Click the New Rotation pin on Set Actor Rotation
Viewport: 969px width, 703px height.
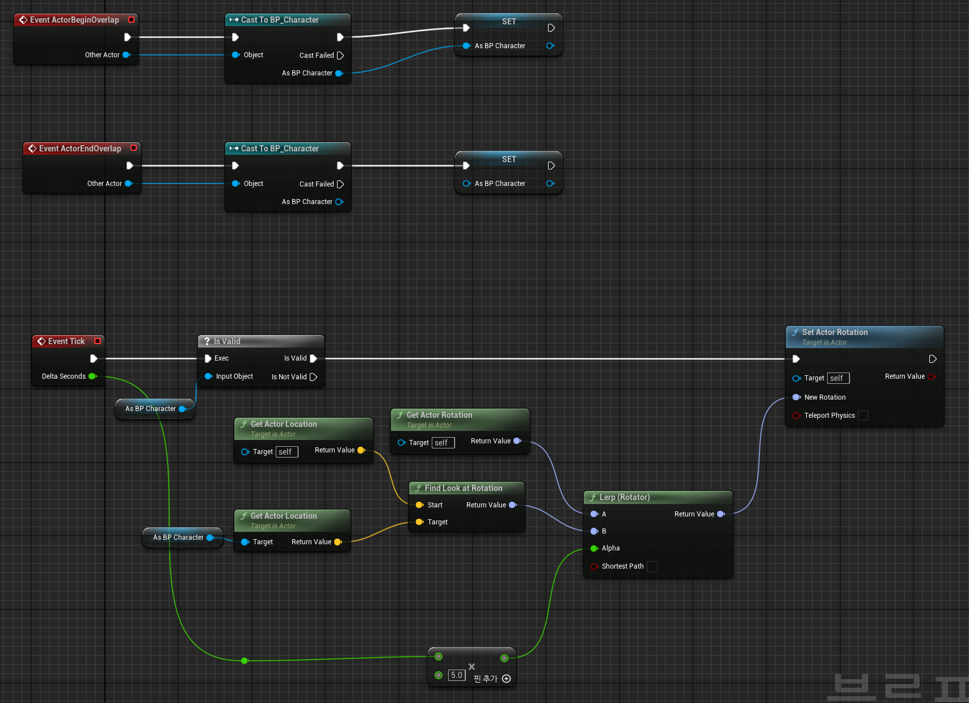pyautogui.click(x=797, y=397)
